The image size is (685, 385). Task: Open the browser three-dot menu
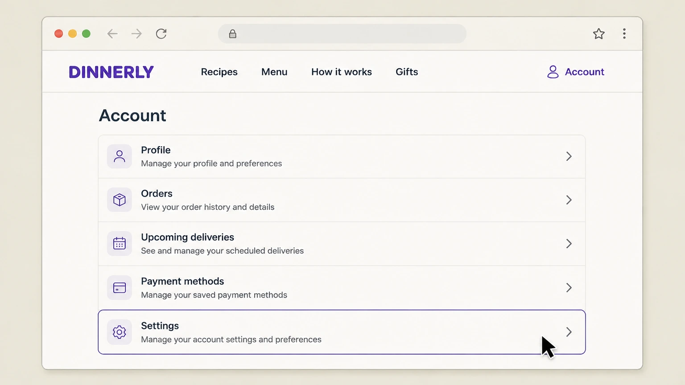coord(624,34)
